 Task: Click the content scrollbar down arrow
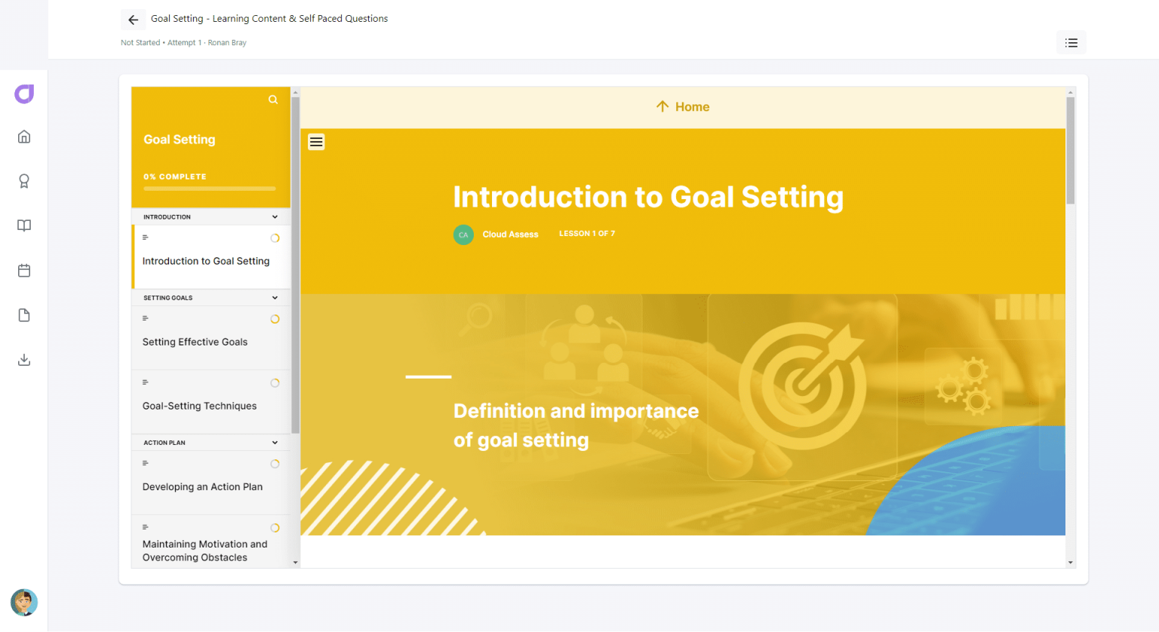coord(1070,563)
